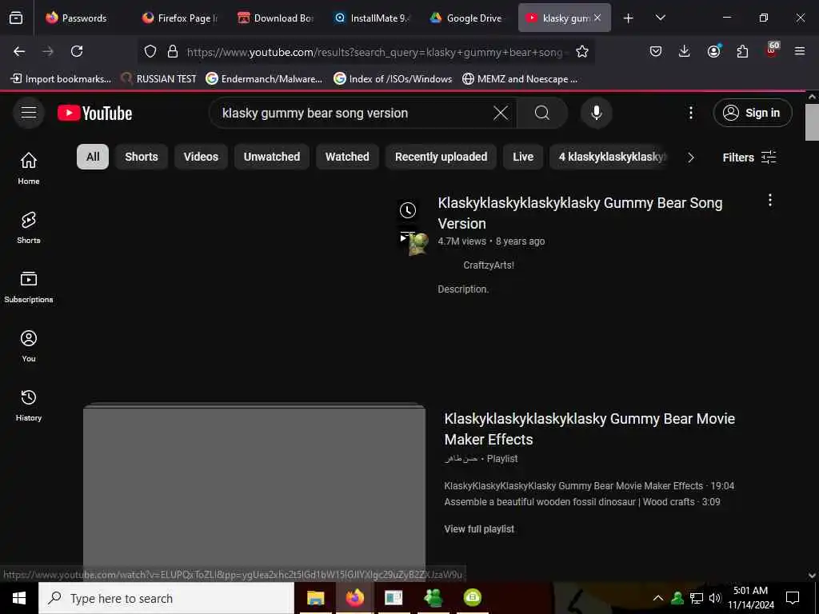This screenshot has width=819, height=614.
Task: Open MEMZ and Noescape bookmark
Action: (520, 79)
